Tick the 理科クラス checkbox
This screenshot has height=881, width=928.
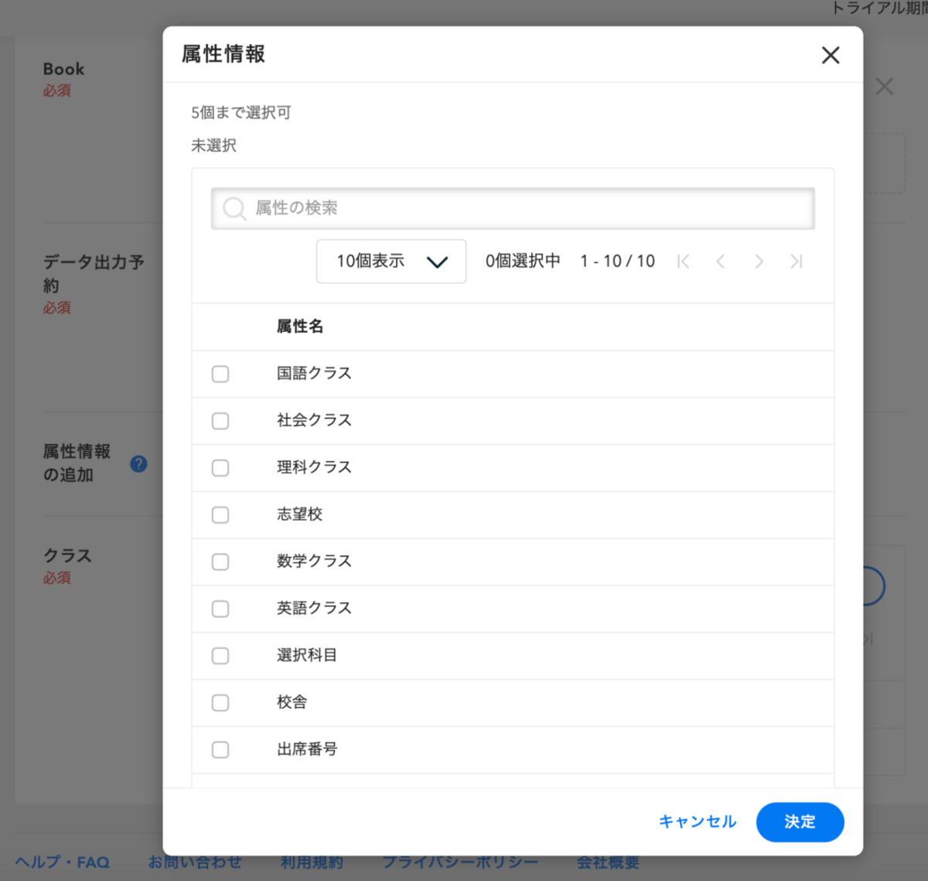tap(220, 468)
